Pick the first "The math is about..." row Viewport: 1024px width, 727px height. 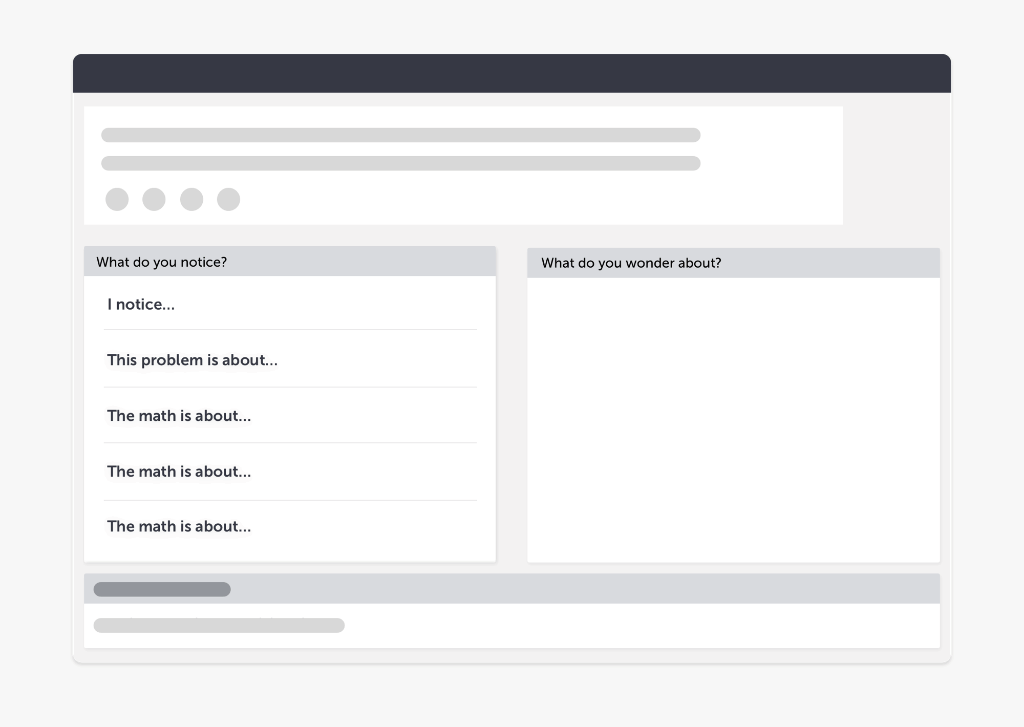(x=179, y=416)
